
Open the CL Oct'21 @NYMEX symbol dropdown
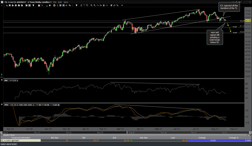coord(15,2)
